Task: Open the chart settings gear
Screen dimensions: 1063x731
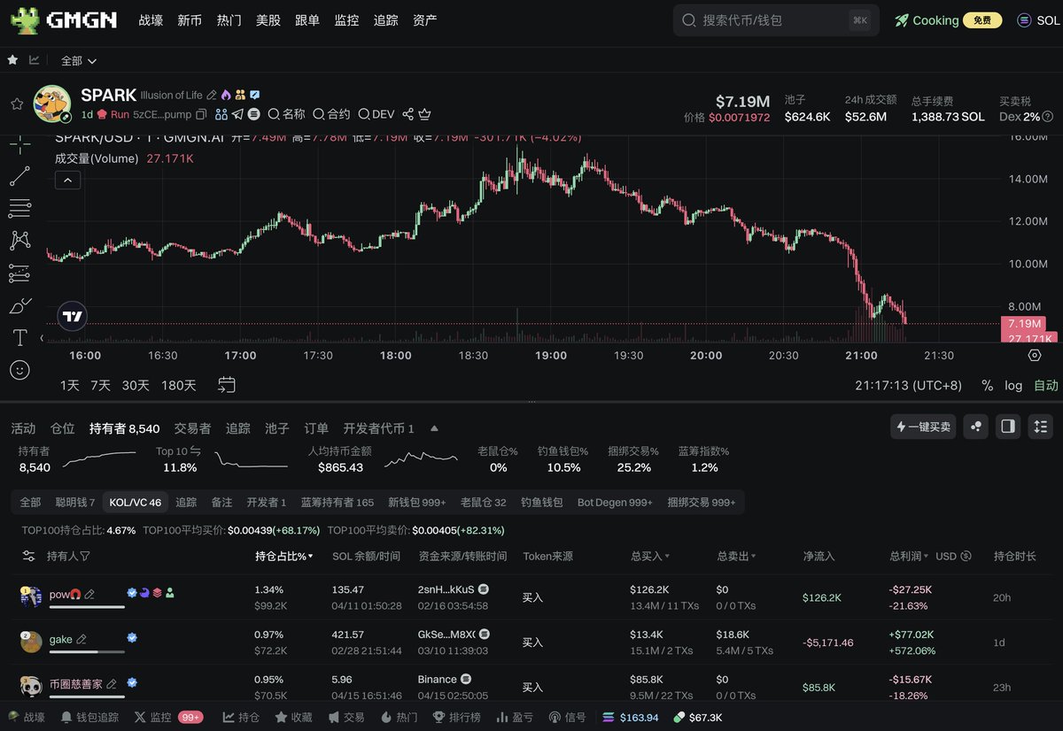Action: 1034,356
